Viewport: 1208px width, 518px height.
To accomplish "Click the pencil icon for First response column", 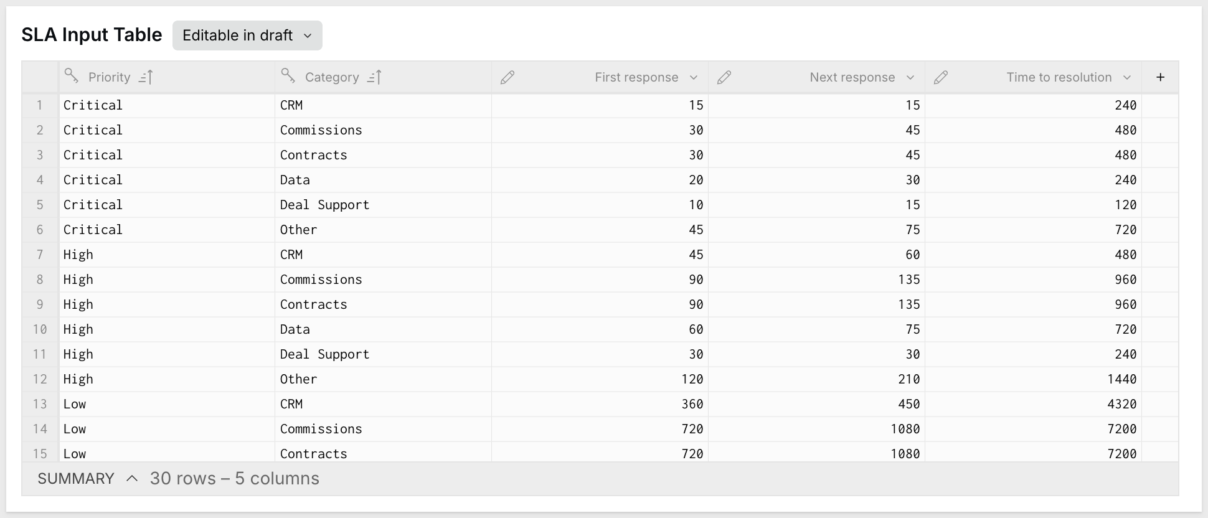I will 507,77.
